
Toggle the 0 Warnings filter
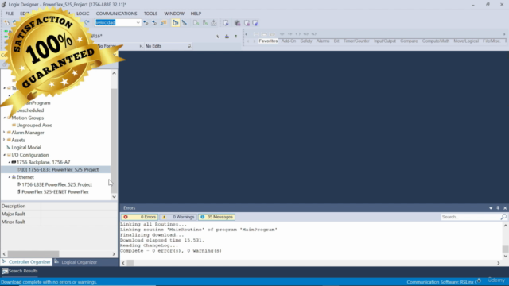(178, 217)
